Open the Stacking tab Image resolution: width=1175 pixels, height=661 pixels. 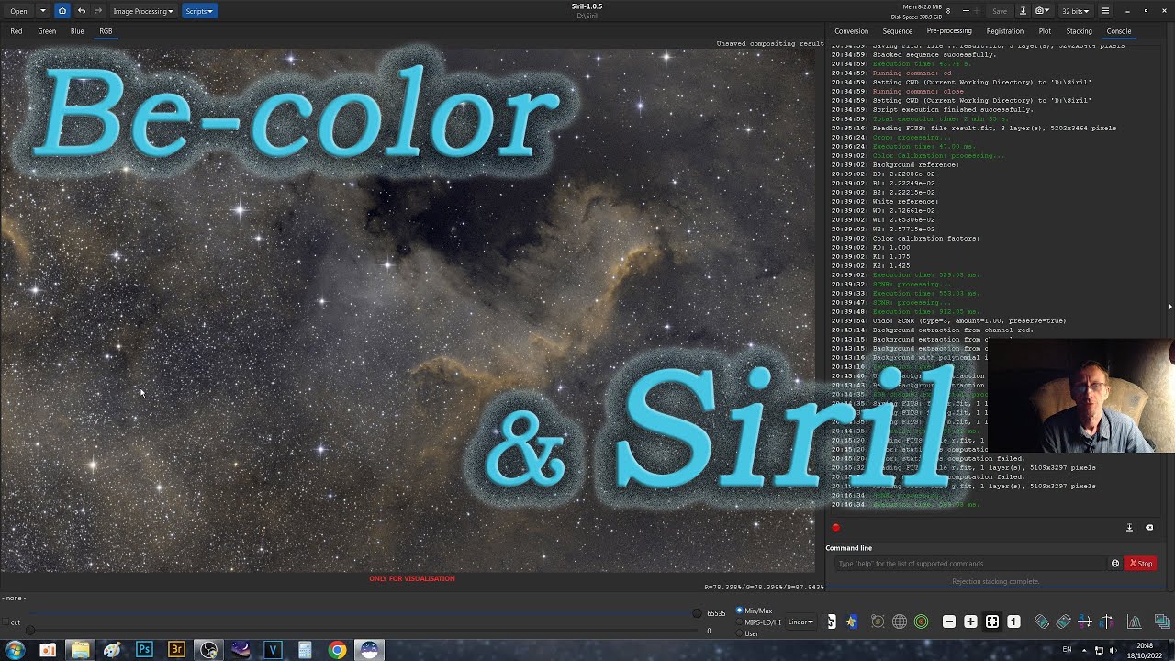1079,31
